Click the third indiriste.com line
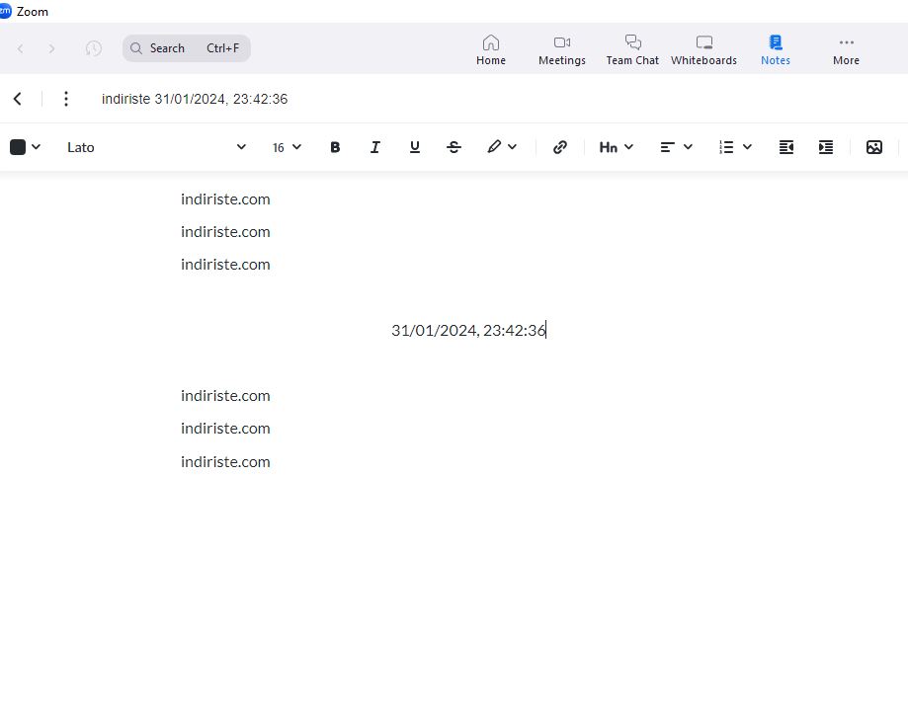 tap(225, 265)
